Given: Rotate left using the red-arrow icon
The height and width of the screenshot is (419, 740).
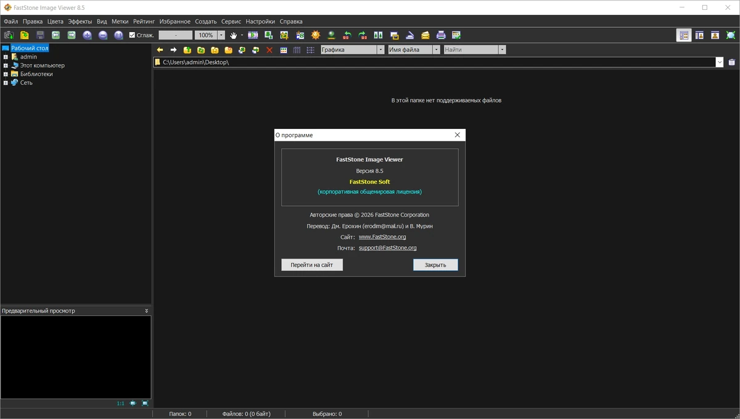Looking at the screenshot, I should click(347, 35).
